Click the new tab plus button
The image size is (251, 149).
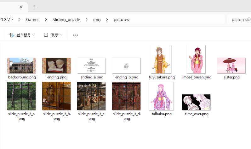[35, 7]
